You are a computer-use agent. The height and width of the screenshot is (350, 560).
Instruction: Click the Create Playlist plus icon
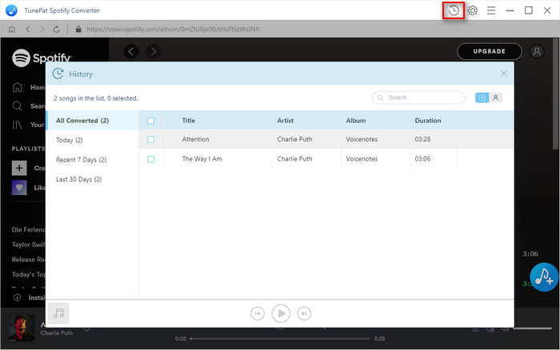19,168
